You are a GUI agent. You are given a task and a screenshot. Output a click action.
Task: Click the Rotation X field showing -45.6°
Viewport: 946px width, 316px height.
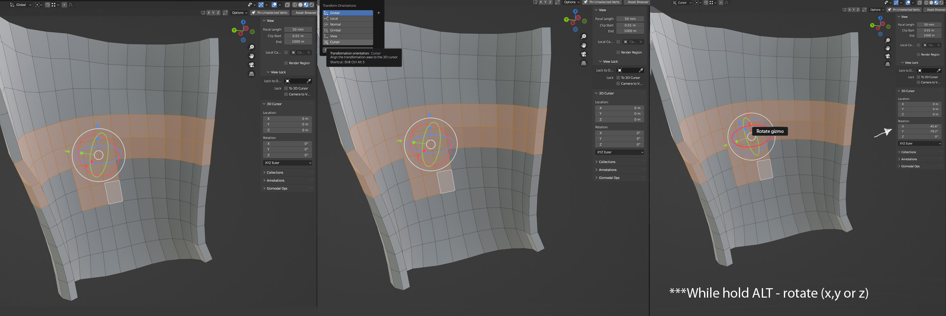[x=920, y=126]
